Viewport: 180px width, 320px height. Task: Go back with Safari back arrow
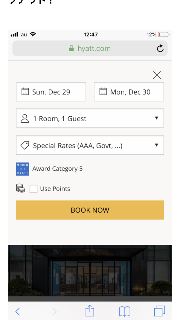coord(18,311)
